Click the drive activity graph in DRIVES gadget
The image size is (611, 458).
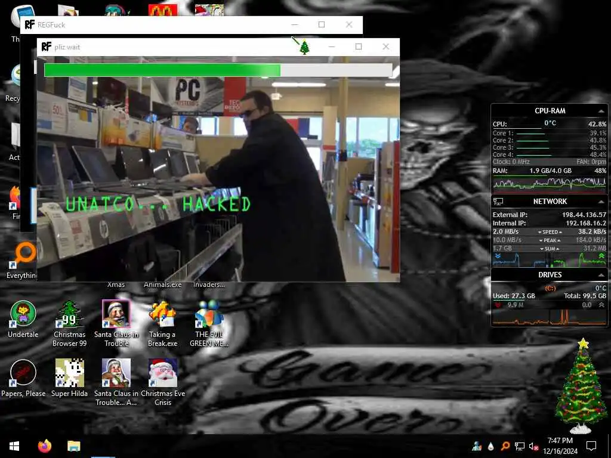[550, 317]
